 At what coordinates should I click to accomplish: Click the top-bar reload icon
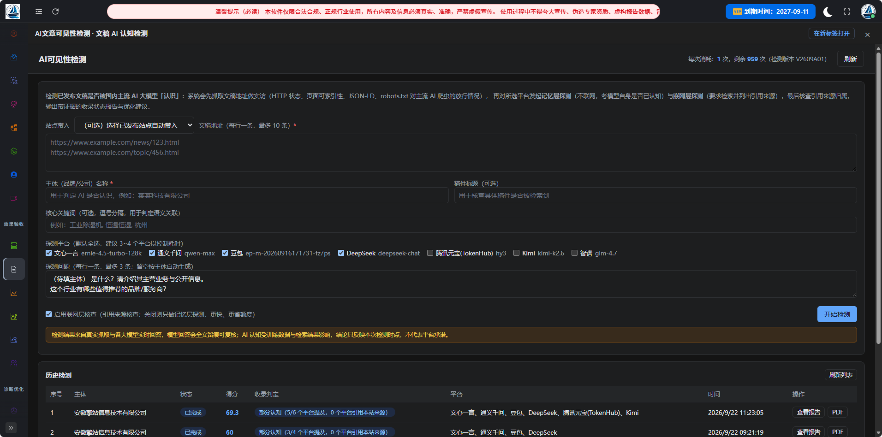(x=56, y=12)
